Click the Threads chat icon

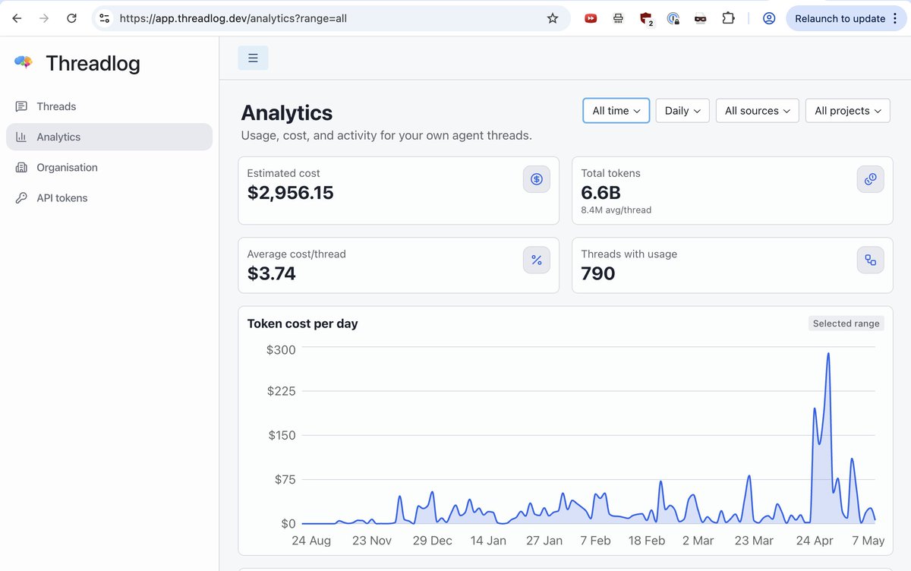(21, 106)
